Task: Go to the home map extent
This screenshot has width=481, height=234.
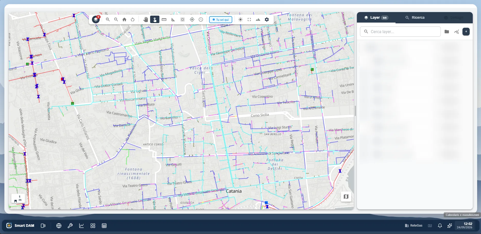Action: click(124, 19)
